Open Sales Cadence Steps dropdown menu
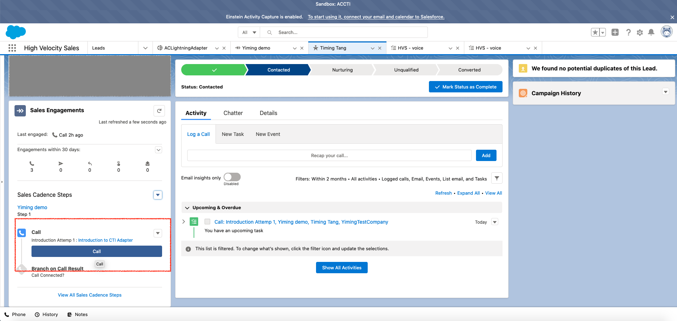The width and height of the screenshot is (677, 321). point(158,195)
